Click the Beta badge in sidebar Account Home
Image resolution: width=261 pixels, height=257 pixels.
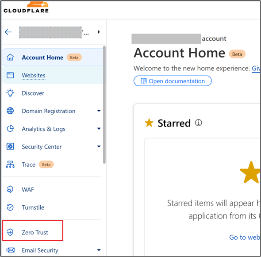pos(74,58)
